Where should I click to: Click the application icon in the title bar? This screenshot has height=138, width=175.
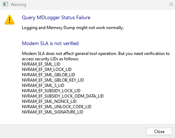pyautogui.click(x=6, y=4)
